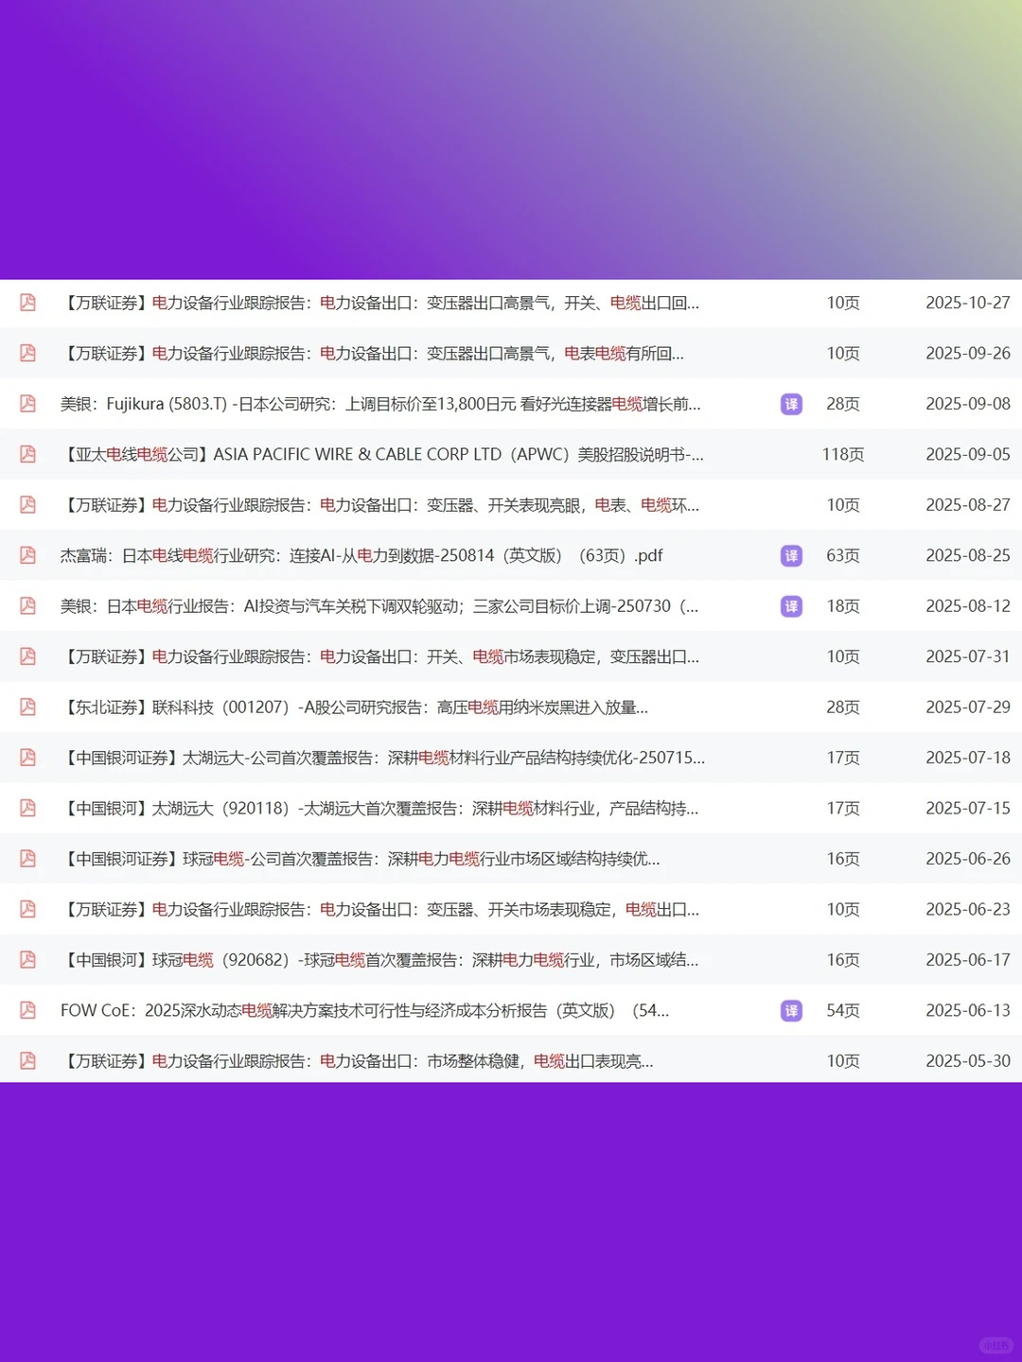Open 万联证券 report ending 开关、电缆出口回...

pos(380,303)
